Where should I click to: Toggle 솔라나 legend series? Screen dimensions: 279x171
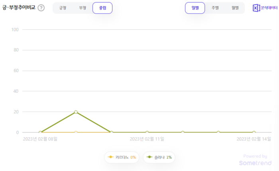[159, 157]
